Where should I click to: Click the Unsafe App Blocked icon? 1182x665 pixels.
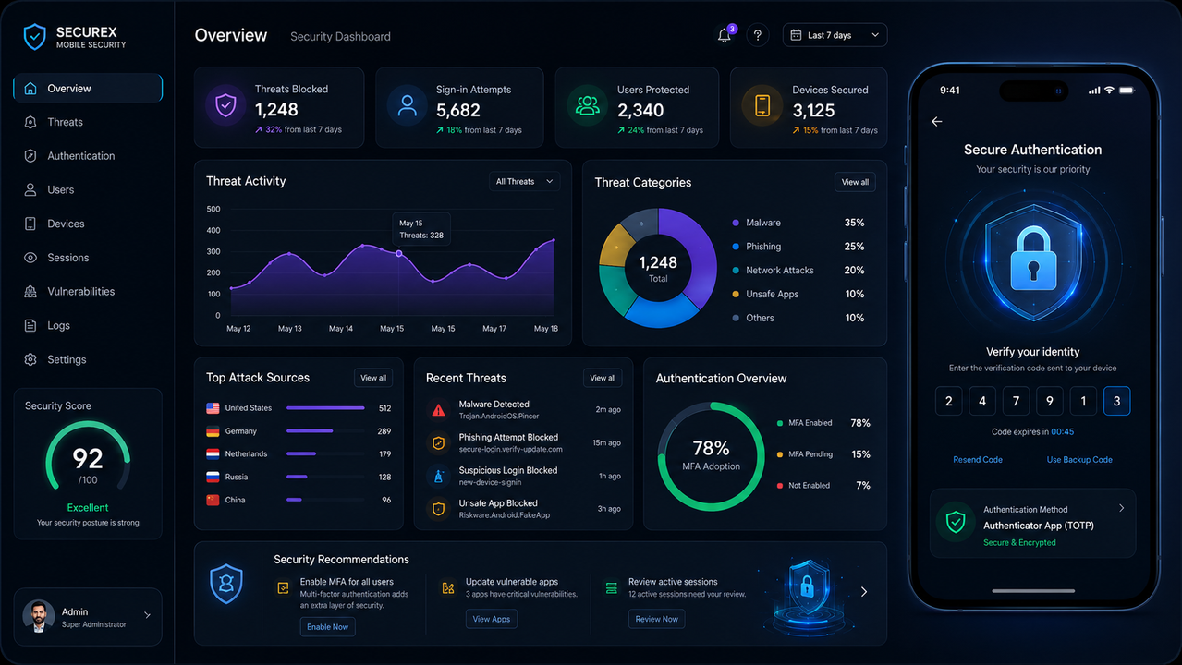(x=439, y=509)
